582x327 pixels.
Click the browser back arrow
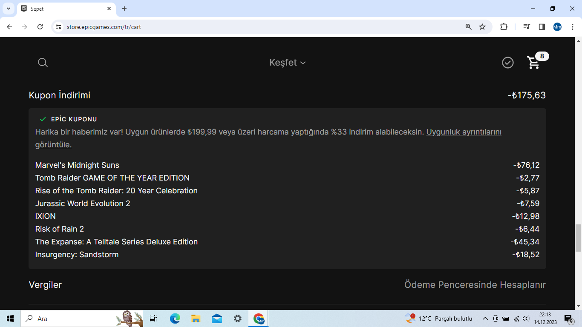10,27
